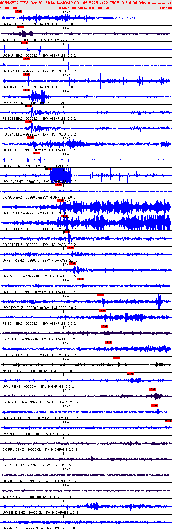The height and width of the screenshot is (530, 172).
Task: Click the red pick marker on UW.WPO trace
Action: pyautogui.click(x=19, y=11)
